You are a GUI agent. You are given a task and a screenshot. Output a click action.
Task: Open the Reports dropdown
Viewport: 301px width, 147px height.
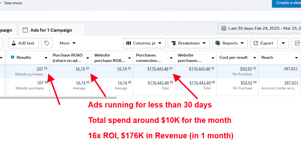coord(230,43)
